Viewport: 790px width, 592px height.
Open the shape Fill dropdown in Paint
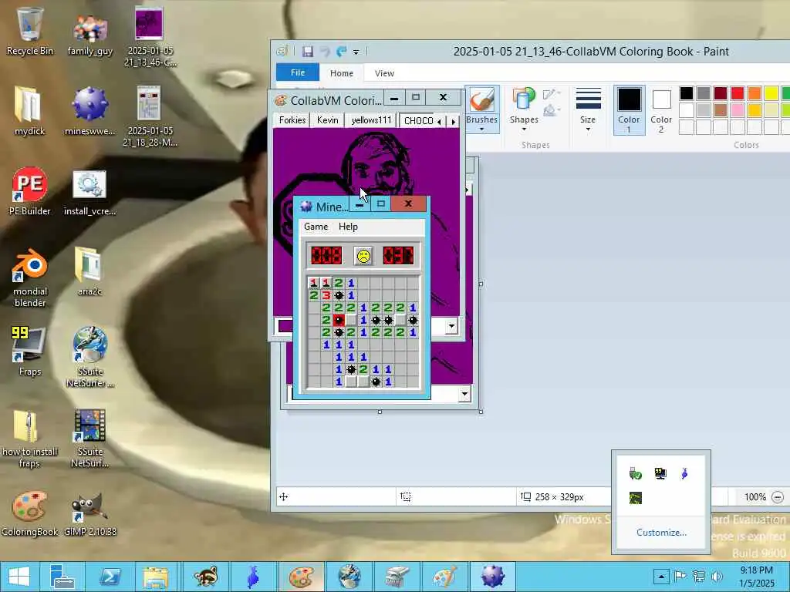(551, 109)
